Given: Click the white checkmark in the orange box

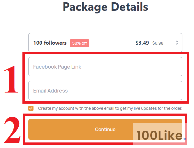Looking at the screenshot, I should coord(31,108).
